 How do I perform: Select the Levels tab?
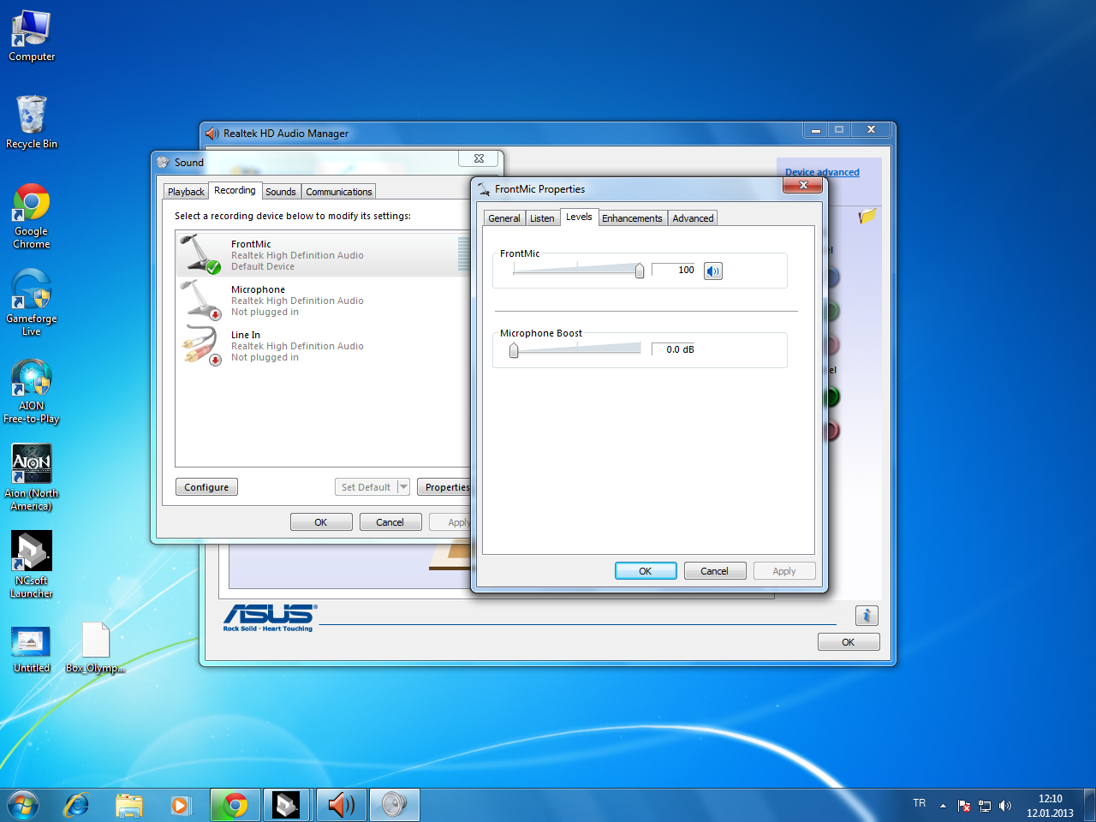[579, 217]
